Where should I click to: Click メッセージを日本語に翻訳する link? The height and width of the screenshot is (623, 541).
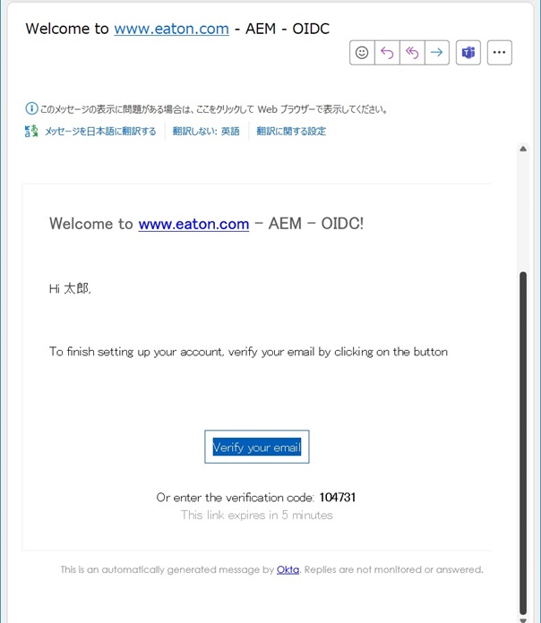tap(100, 131)
